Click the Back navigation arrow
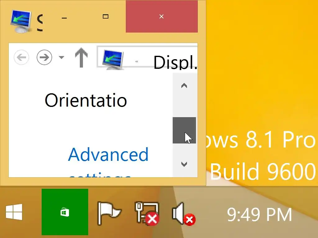Viewport: 318px width, 238px height. [21, 57]
